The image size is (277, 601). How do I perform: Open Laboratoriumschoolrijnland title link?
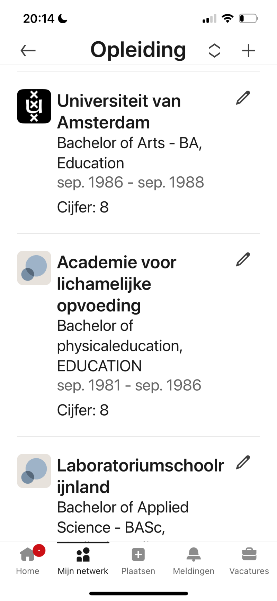(x=140, y=476)
